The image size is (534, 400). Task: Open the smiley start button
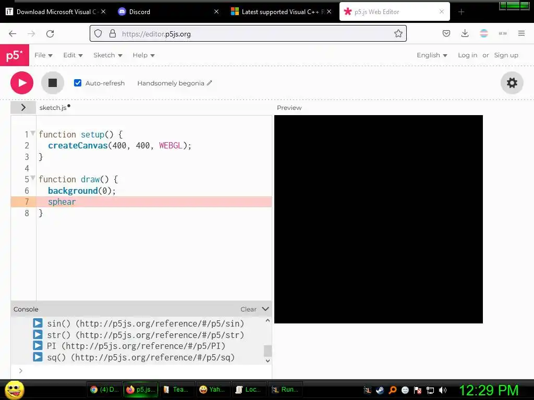tap(14, 390)
